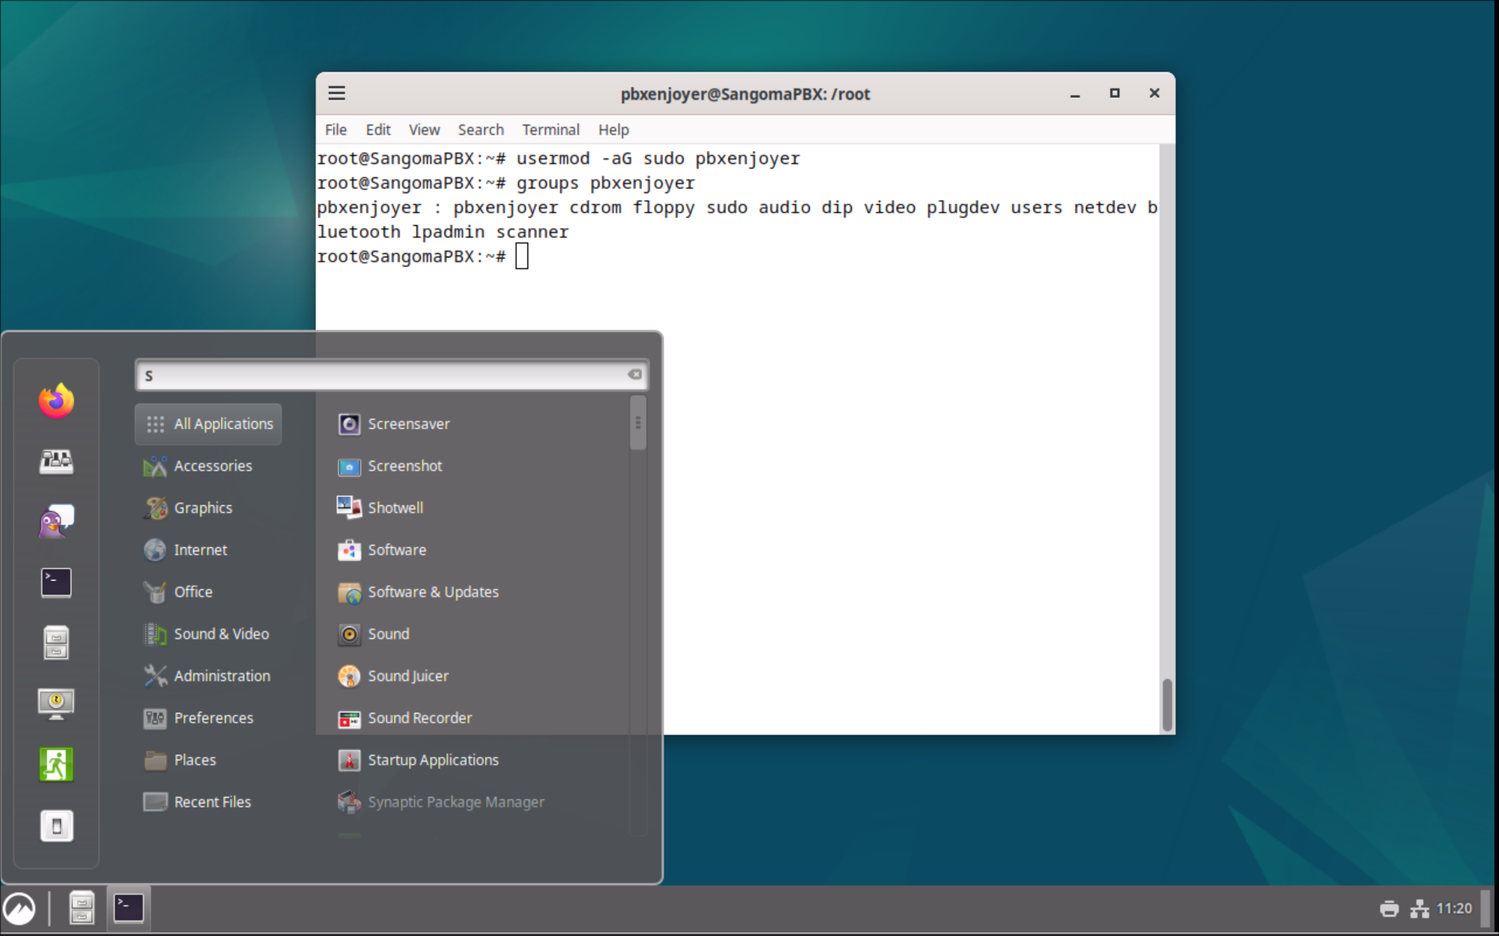Select the Administration category
The height and width of the screenshot is (936, 1499).
[x=221, y=675]
